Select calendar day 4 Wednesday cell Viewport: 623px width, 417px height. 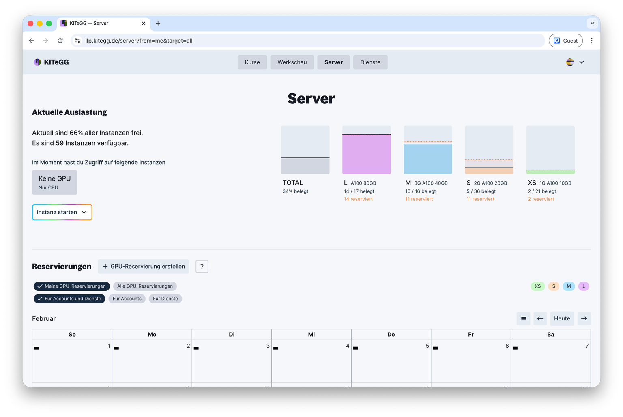[x=311, y=361]
